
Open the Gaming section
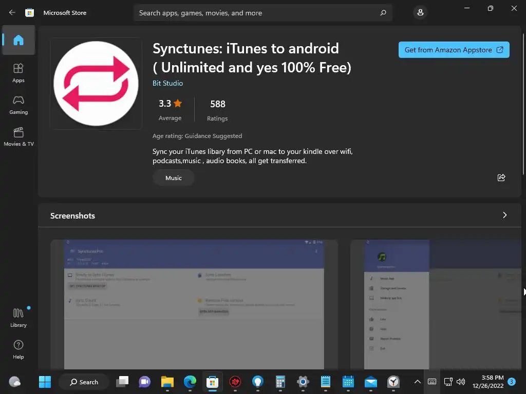point(18,105)
